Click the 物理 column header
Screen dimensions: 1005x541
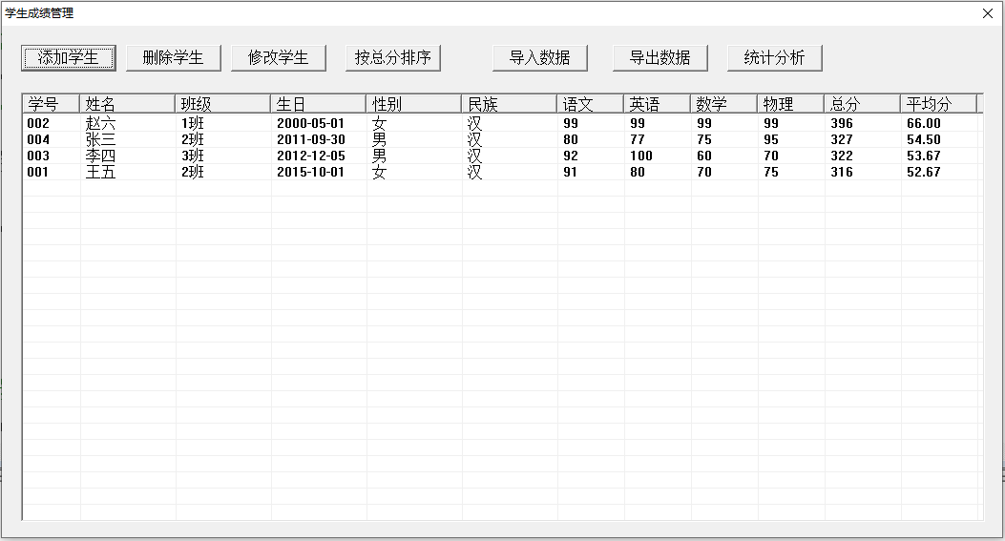coord(790,104)
